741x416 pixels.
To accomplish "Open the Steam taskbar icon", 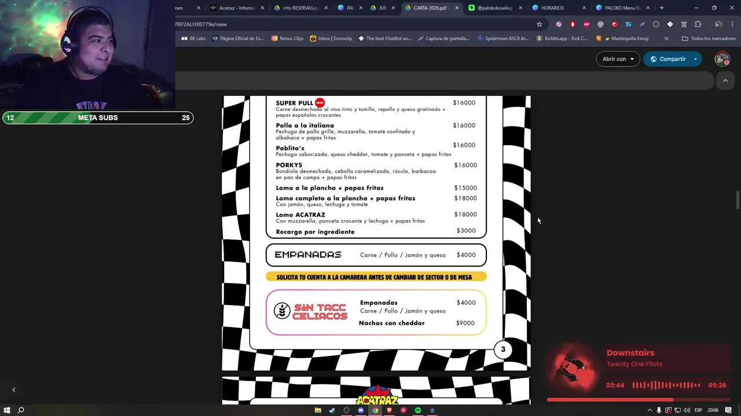I will (x=332, y=410).
